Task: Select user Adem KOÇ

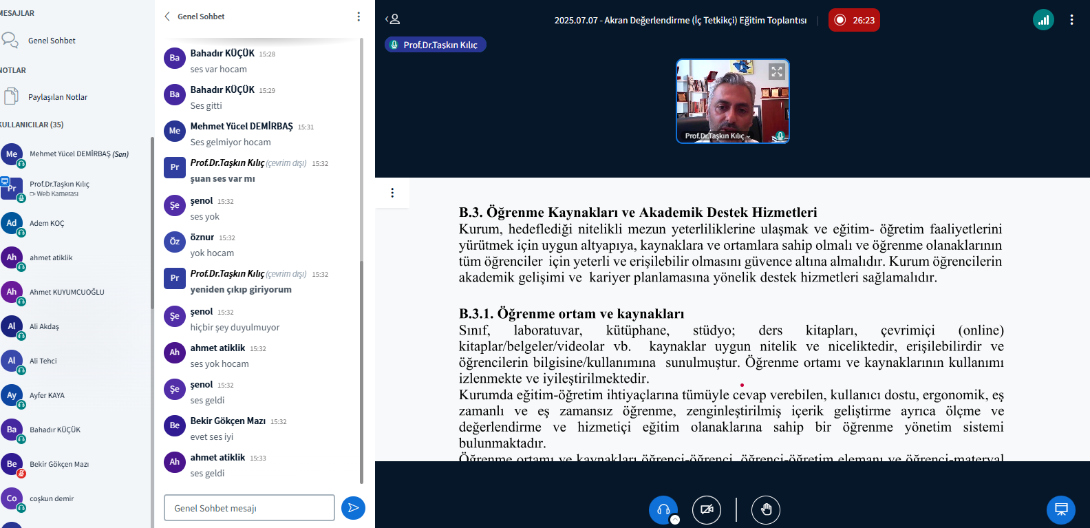Action: (x=74, y=223)
